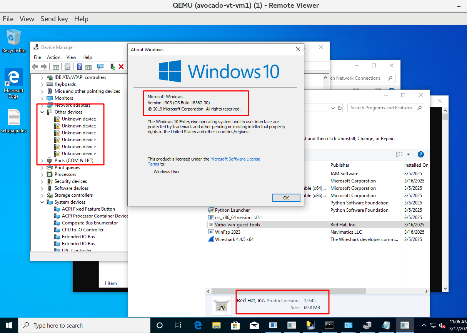Select WinFsp 2023 program row
This screenshot has width=467, height=333.
pyautogui.click(x=318, y=232)
